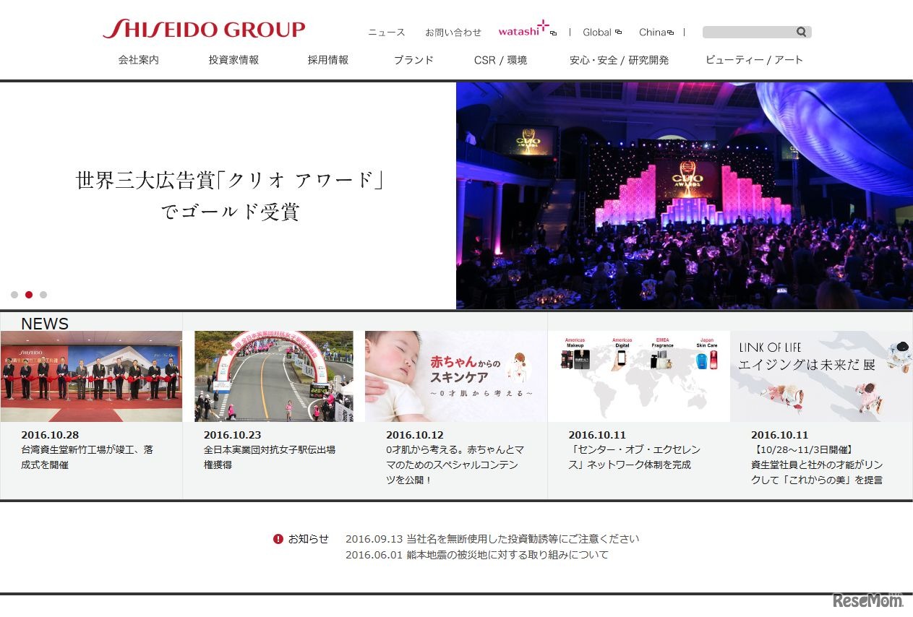Click the active red second carousel dot
Screen dimensions: 913x617
(29, 294)
